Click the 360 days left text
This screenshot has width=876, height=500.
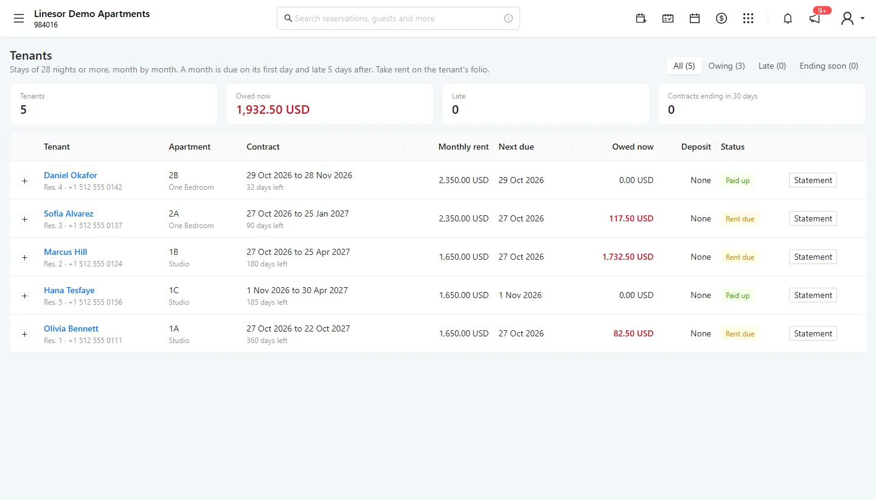tap(267, 341)
